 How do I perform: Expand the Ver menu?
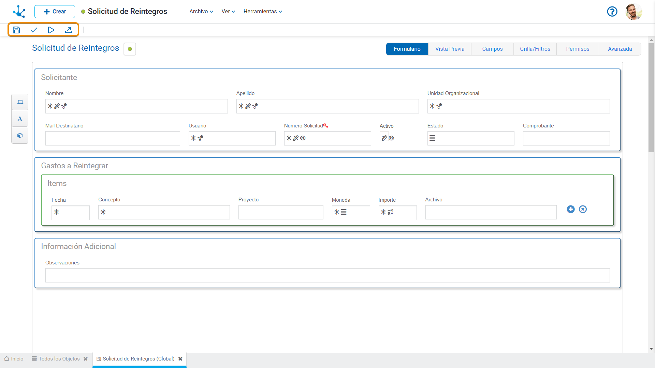pos(228,12)
